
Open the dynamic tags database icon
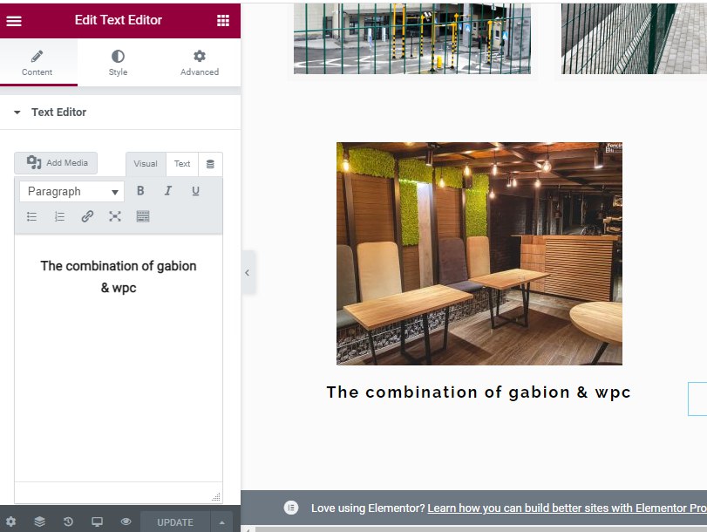click(210, 164)
